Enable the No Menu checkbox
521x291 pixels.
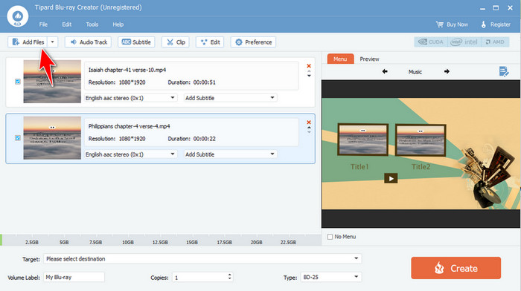coord(330,237)
